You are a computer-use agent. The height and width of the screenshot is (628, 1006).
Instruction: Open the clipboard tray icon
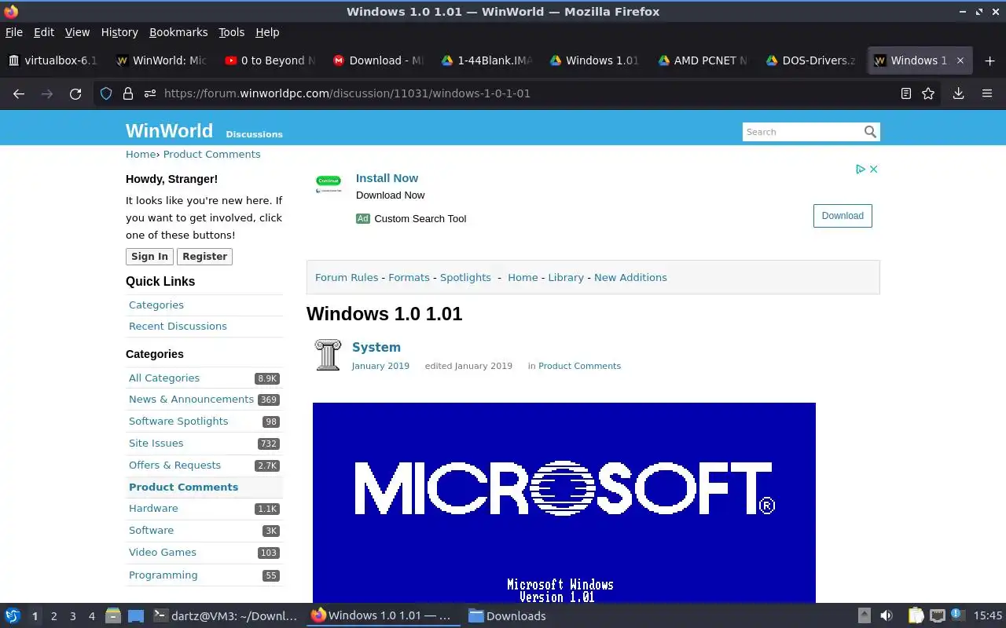tap(916, 615)
